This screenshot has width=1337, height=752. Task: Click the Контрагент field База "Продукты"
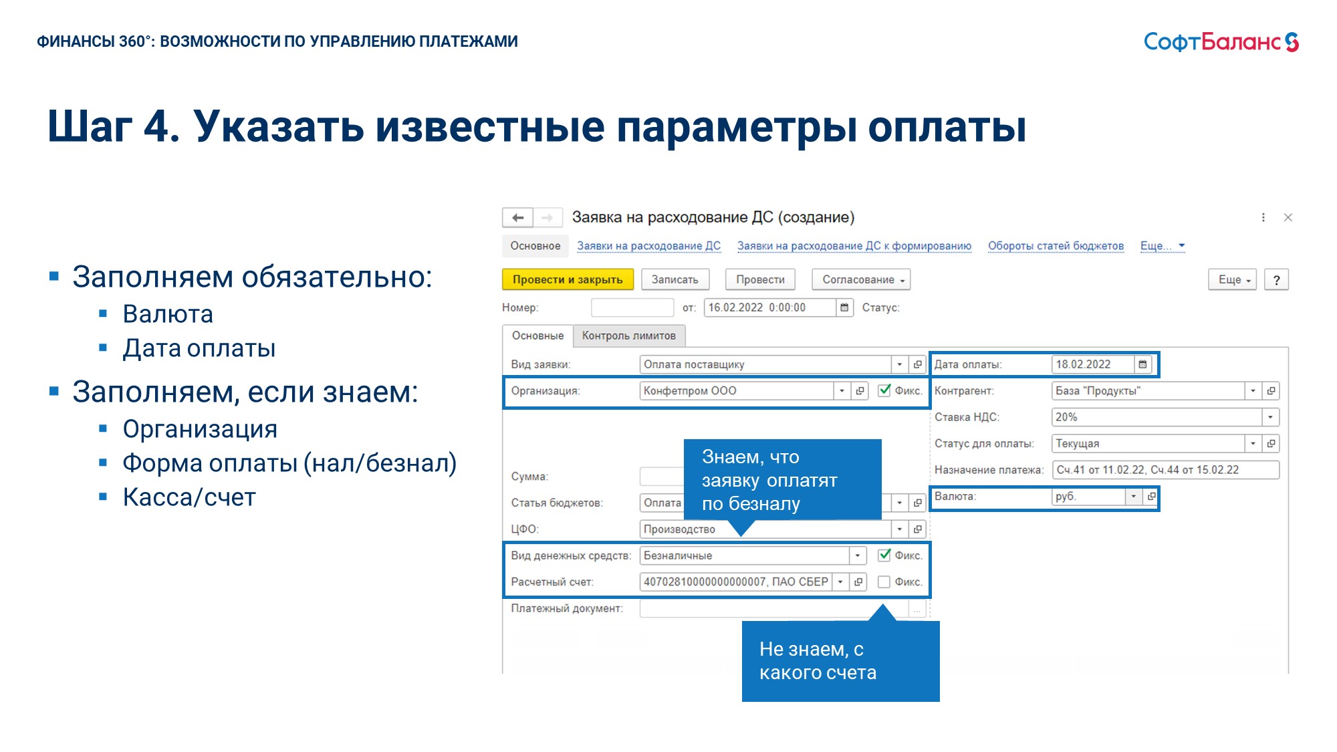[x=1148, y=391]
